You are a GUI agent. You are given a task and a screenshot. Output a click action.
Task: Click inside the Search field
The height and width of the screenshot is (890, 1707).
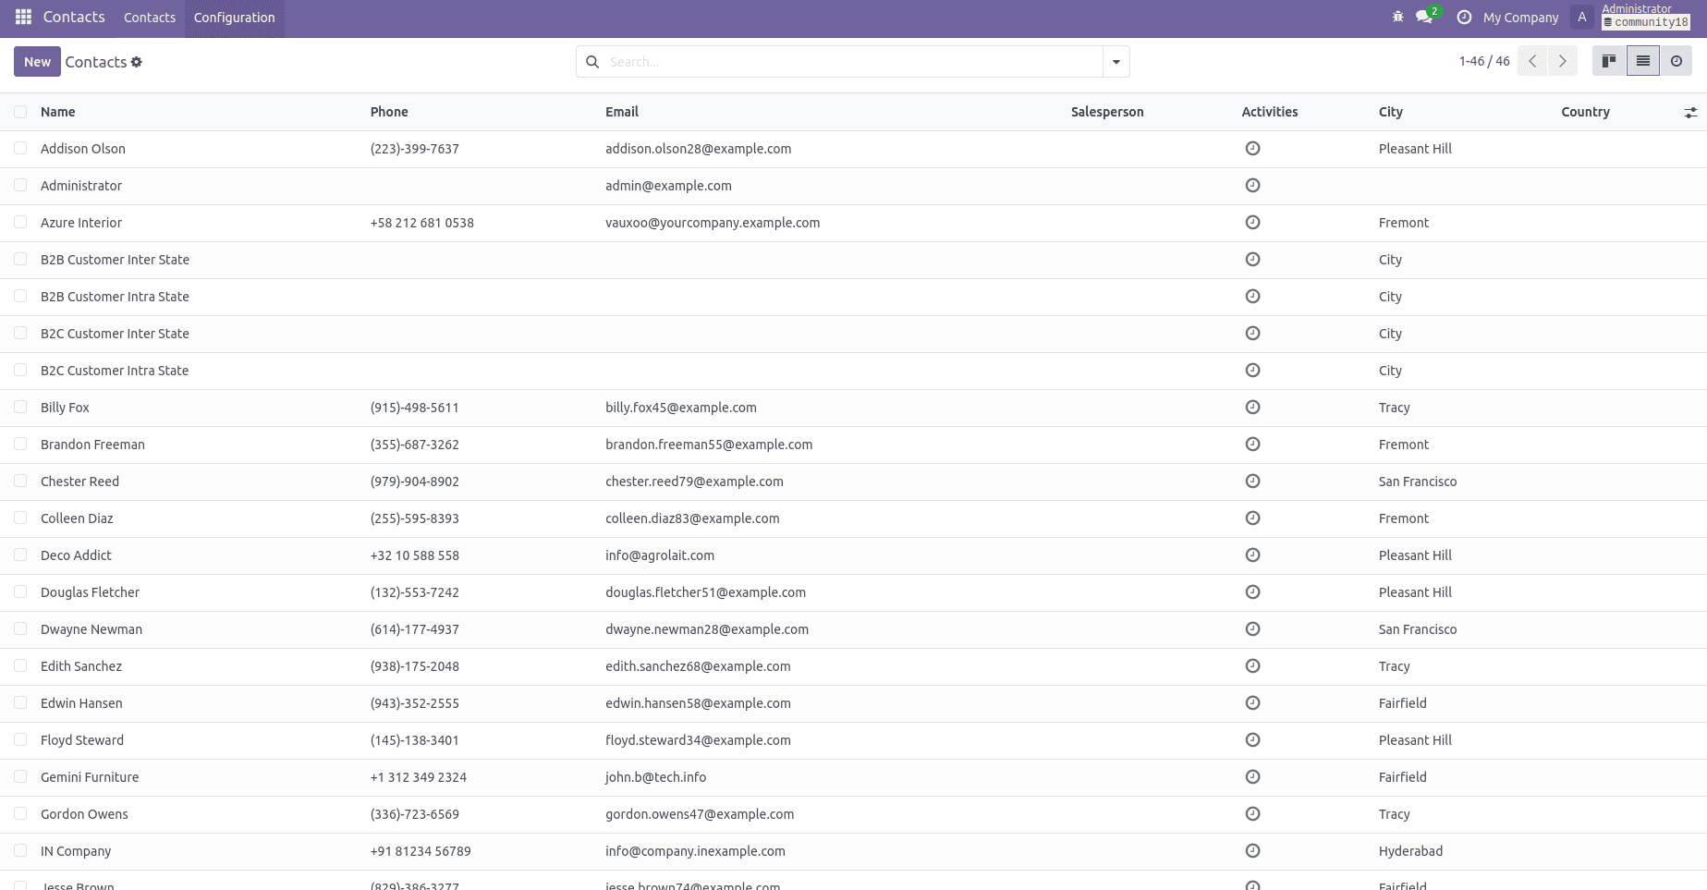832,61
